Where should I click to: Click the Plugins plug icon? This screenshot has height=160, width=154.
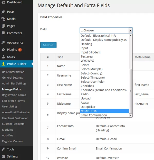(x=3, y=49)
